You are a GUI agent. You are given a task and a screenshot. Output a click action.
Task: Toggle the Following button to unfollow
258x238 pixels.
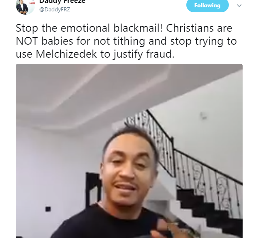tap(207, 5)
